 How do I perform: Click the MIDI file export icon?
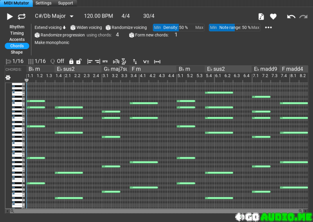[x=261, y=16]
